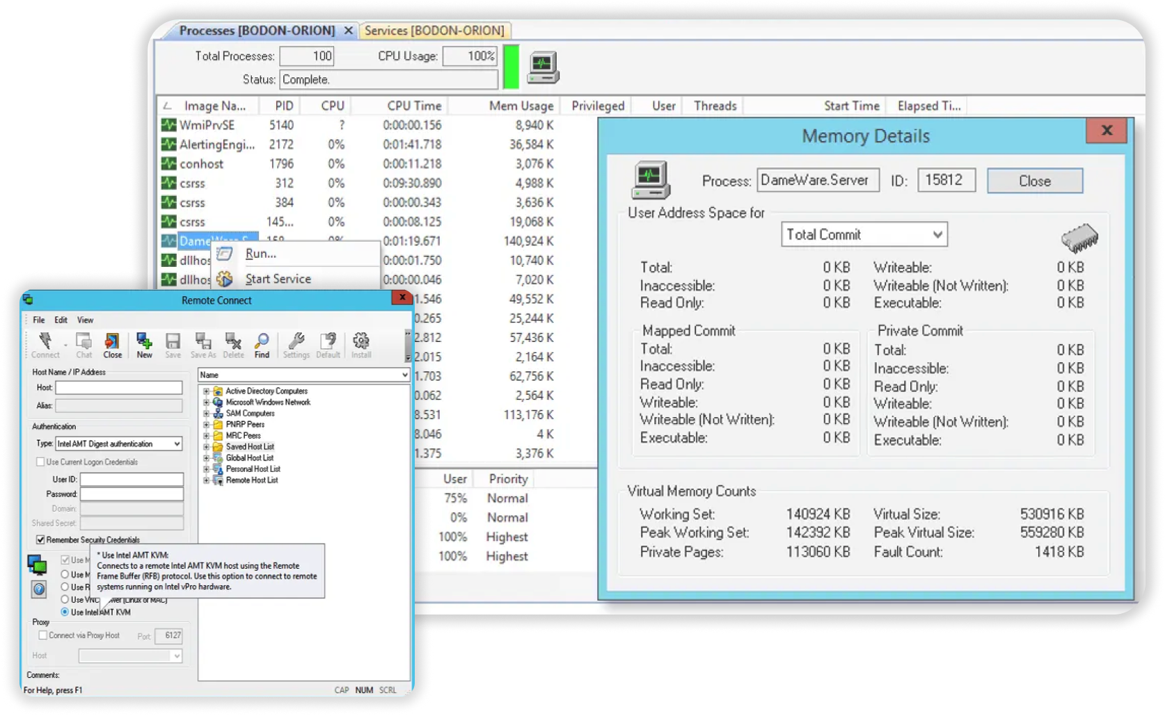Viewport: 1165px width, 716px height.
Task: Expand the MRC Peers node
Action: pyautogui.click(x=206, y=436)
